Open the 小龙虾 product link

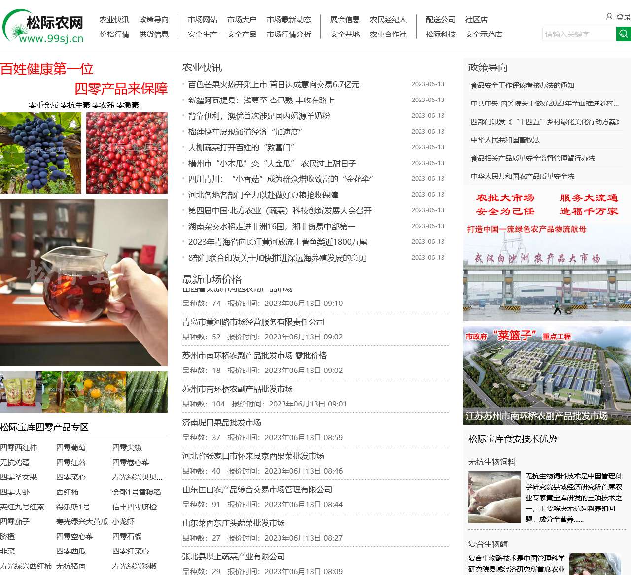pyautogui.click(x=123, y=522)
